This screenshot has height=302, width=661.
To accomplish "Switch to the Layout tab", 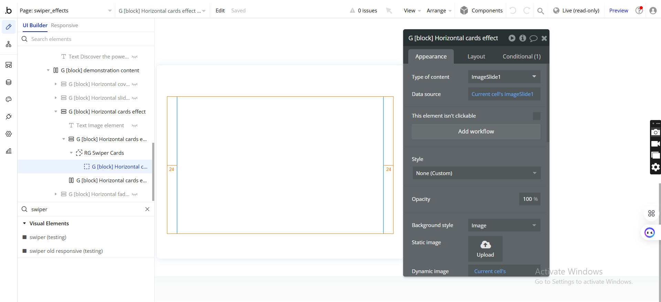I will (x=476, y=56).
